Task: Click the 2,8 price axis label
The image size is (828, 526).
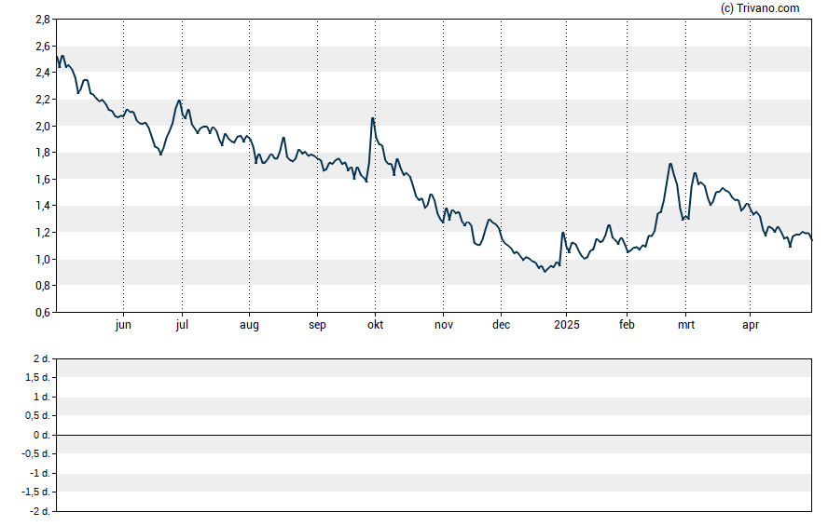Action: 43,20
